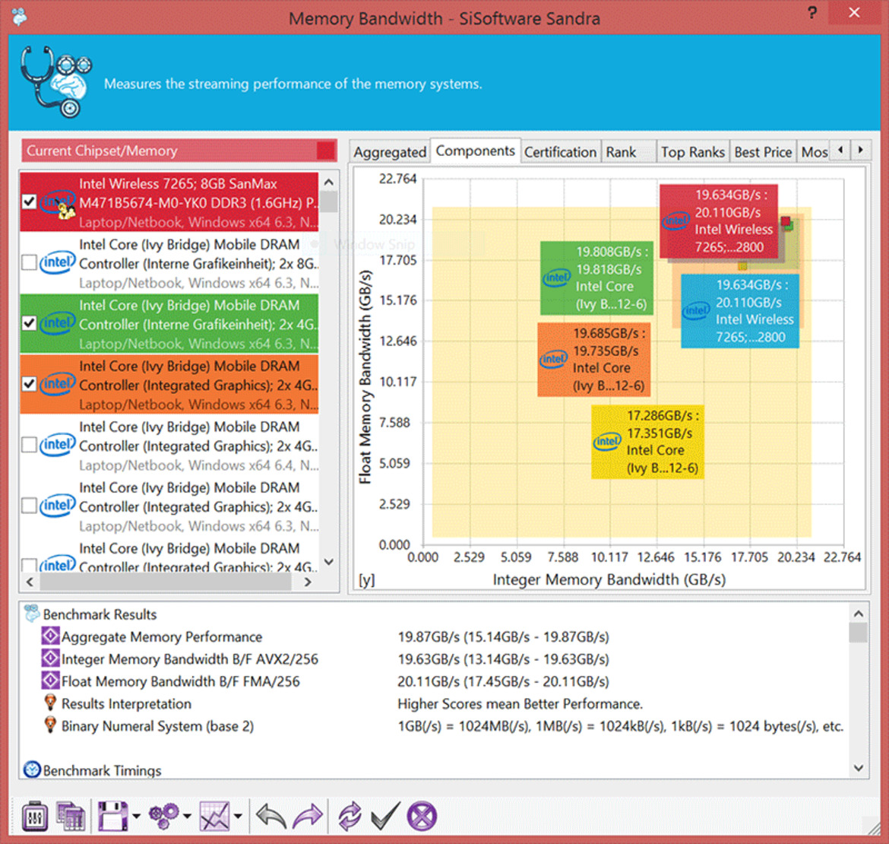Click the stethoscope brain module icon
The width and height of the screenshot is (889, 844).
click(x=55, y=82)
